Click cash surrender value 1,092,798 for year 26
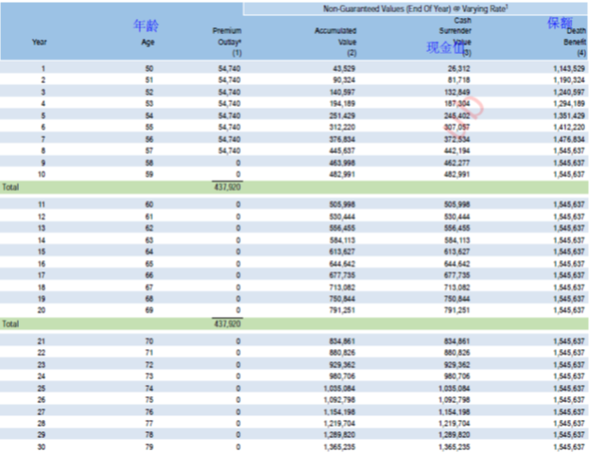The image size is (604, 453). pyautogui.click(x=455, y=400)
